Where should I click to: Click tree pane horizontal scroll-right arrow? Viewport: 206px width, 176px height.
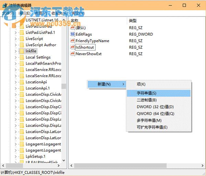pos(59,166)
